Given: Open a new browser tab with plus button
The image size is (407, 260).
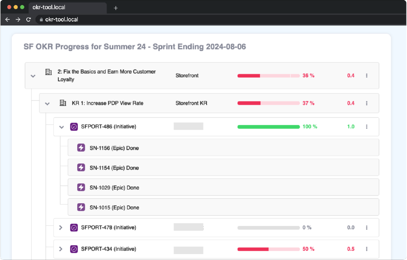Looking at the screenshot, I should [x=116, y=8].
